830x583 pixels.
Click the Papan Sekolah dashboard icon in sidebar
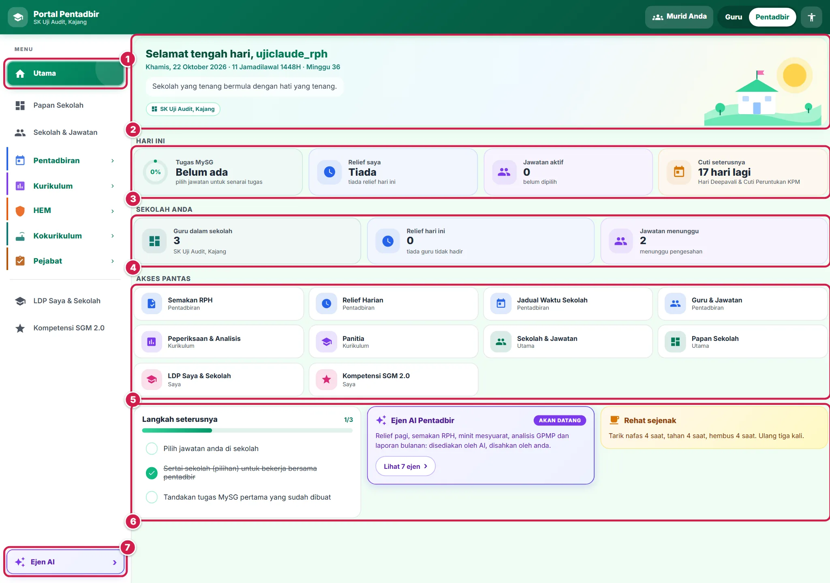coord(20,105)
